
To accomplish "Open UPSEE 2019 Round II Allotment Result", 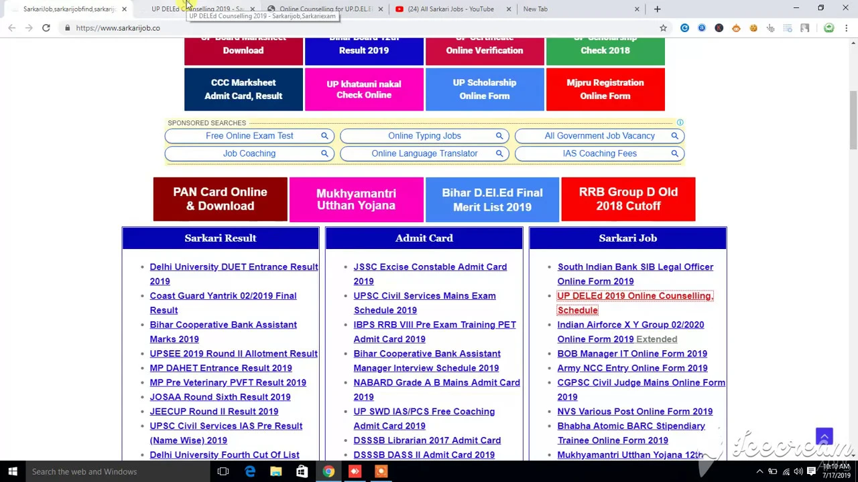I will click(x=233, y=353).
